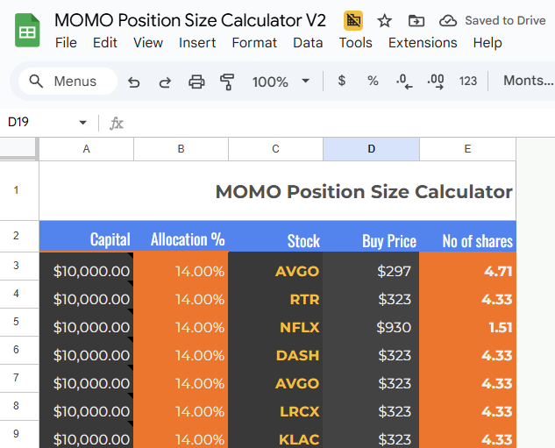Star this spreadsheet document

(385, 21)
